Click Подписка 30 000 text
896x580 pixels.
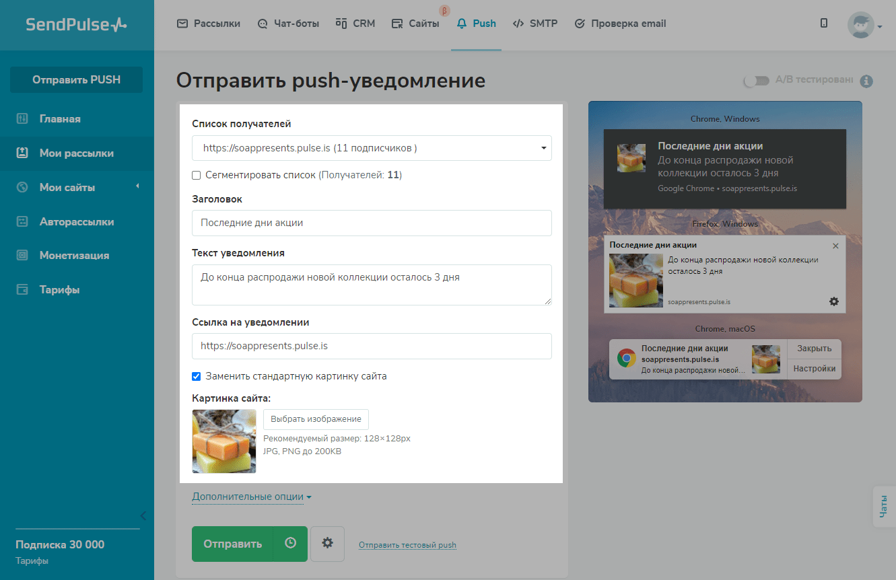[60, 545]
